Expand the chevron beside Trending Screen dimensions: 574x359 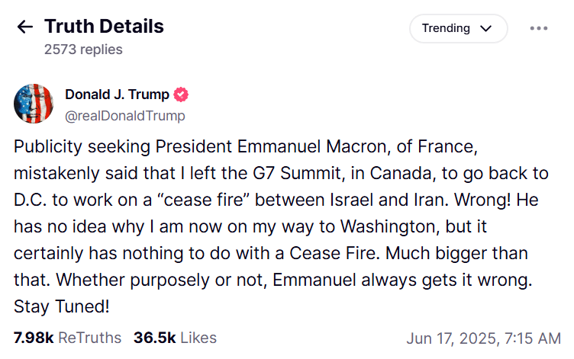coord(485,29)
